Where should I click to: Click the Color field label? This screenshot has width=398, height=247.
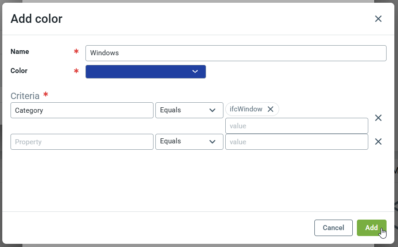19,71
